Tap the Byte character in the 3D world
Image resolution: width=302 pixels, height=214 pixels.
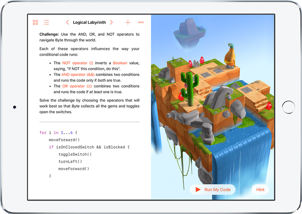coord(230,56)
